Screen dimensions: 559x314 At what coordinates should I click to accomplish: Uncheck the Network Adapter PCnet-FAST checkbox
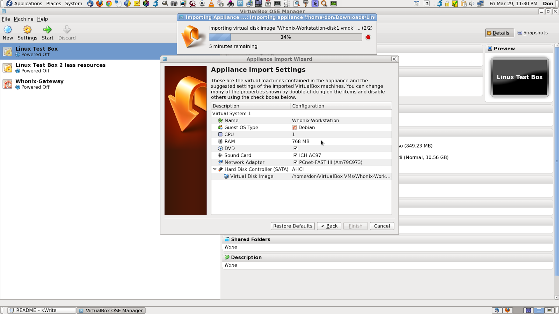296,162
